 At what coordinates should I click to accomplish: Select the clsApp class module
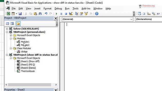coord(24,52)
